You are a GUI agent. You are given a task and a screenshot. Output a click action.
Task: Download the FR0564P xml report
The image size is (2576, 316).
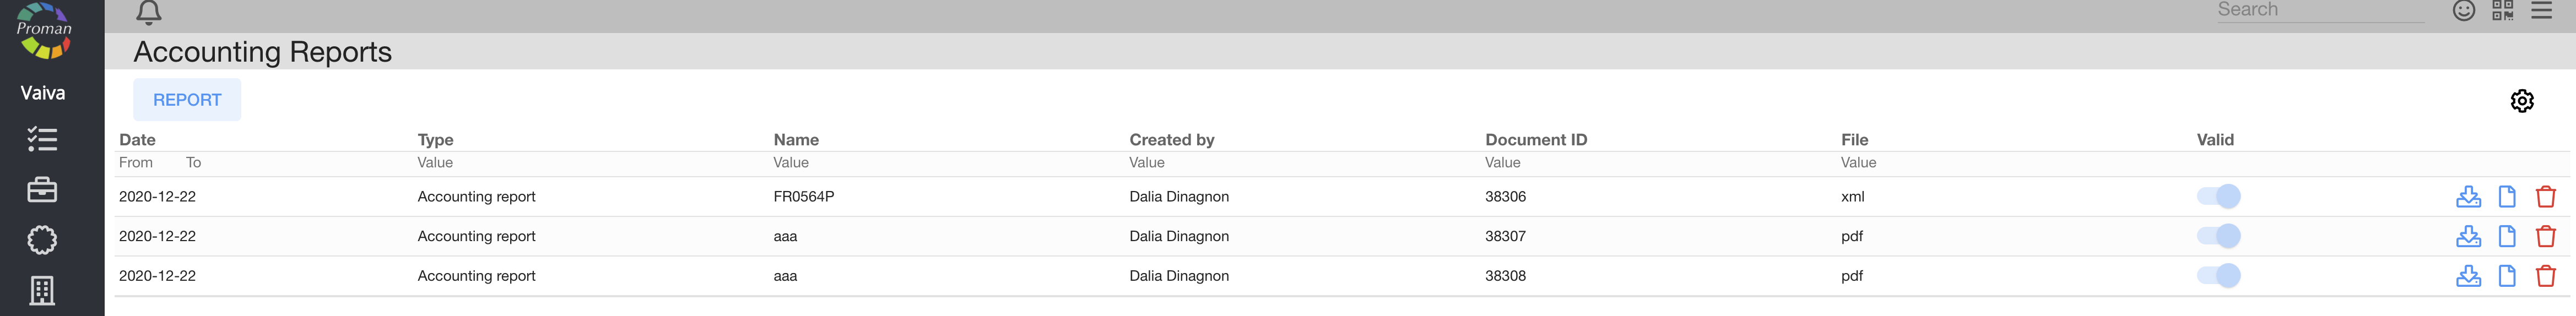(x=2468, y=197)
